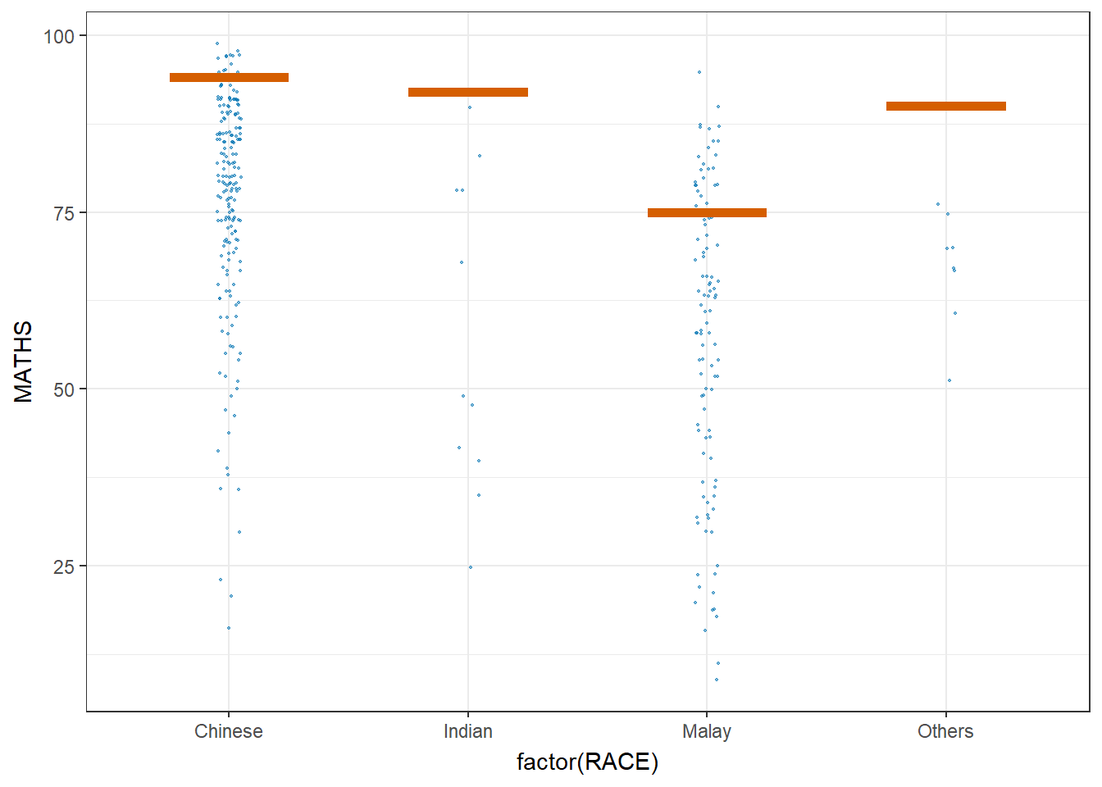Click the Others x-axis label

[x=945, y=731]
